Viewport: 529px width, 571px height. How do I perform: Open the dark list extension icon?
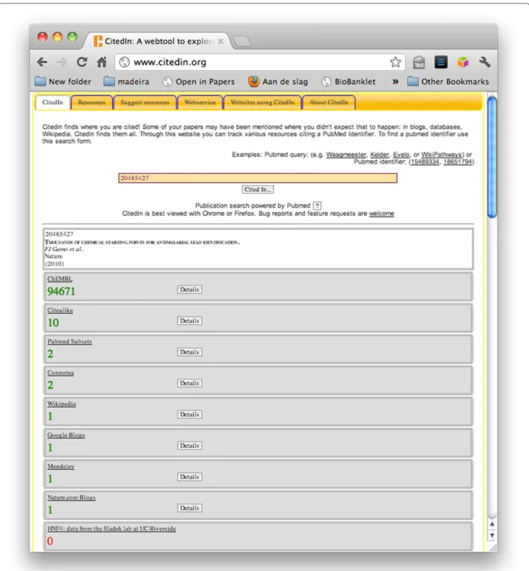(x=441, y=63)
